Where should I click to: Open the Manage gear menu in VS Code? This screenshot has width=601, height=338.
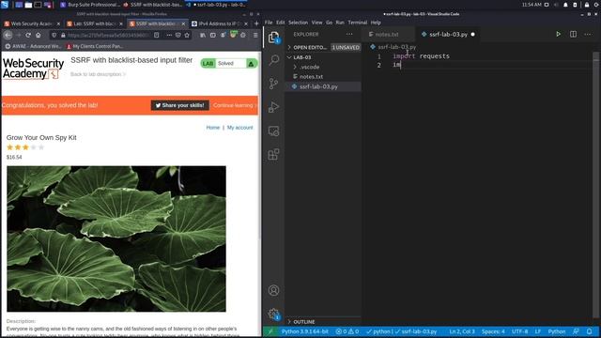click(x=273, y=314)
